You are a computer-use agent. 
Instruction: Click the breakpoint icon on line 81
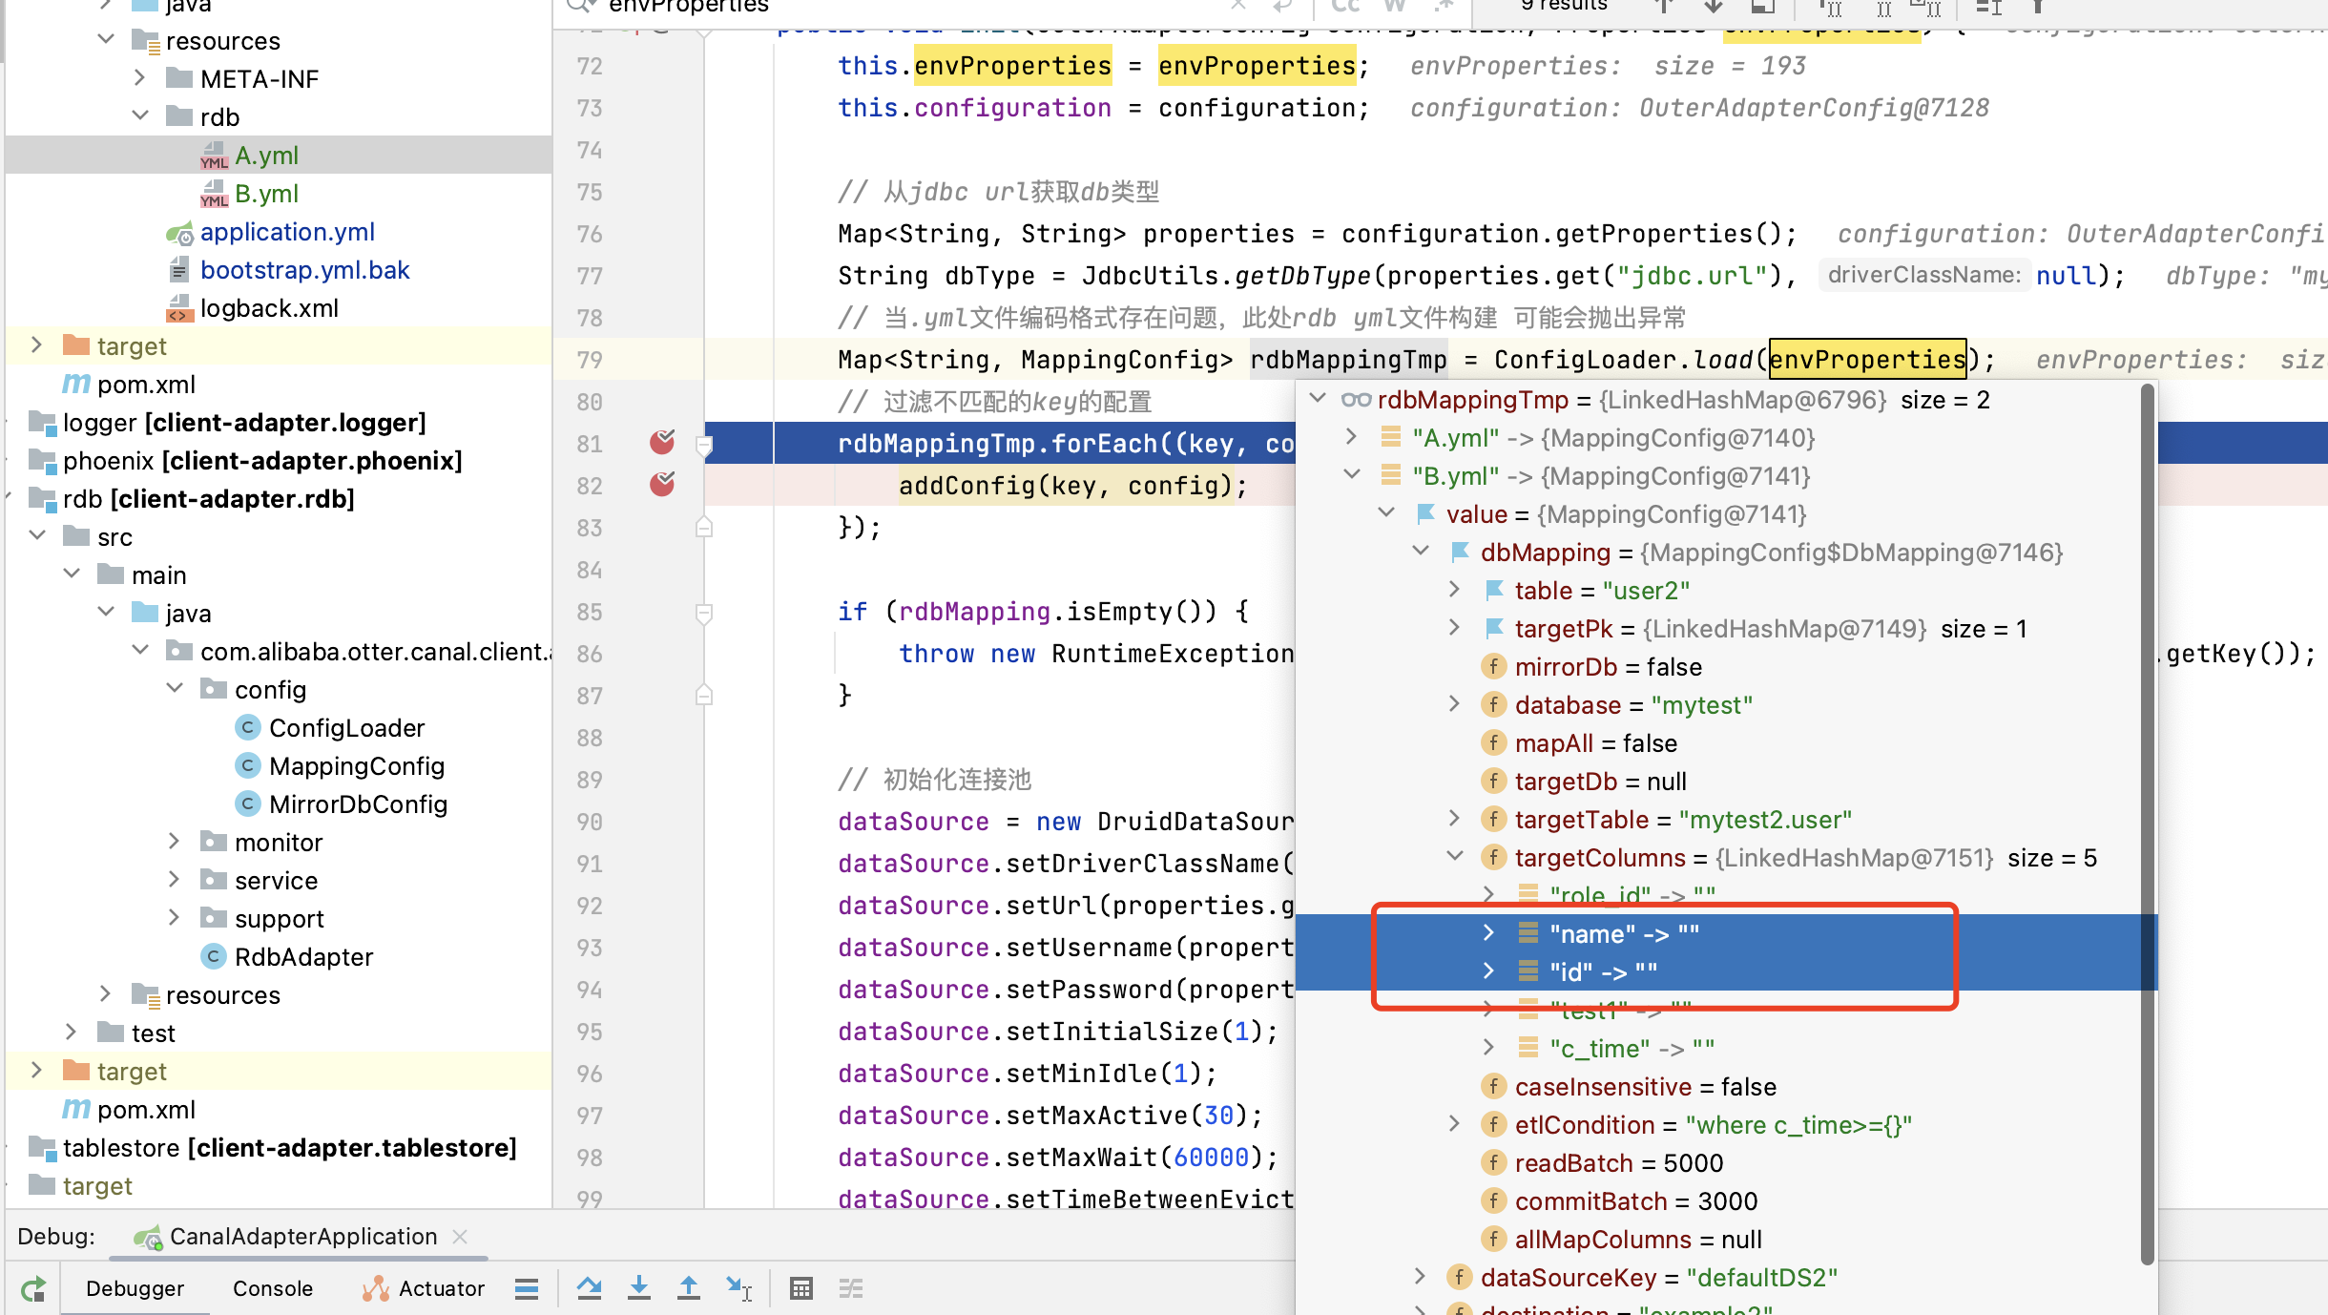pyautogui.click(x=660, y=442)
